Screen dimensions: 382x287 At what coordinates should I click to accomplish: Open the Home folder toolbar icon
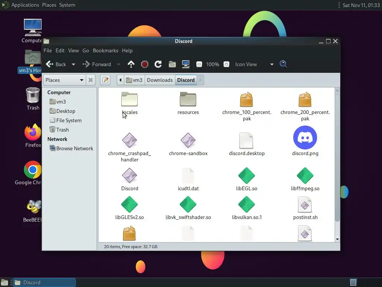click(172, 64)
